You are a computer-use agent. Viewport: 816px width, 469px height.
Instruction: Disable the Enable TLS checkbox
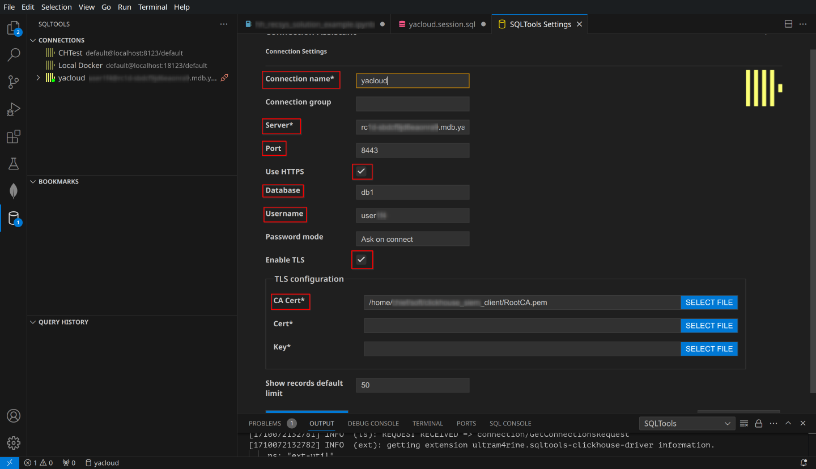point(362,259)
